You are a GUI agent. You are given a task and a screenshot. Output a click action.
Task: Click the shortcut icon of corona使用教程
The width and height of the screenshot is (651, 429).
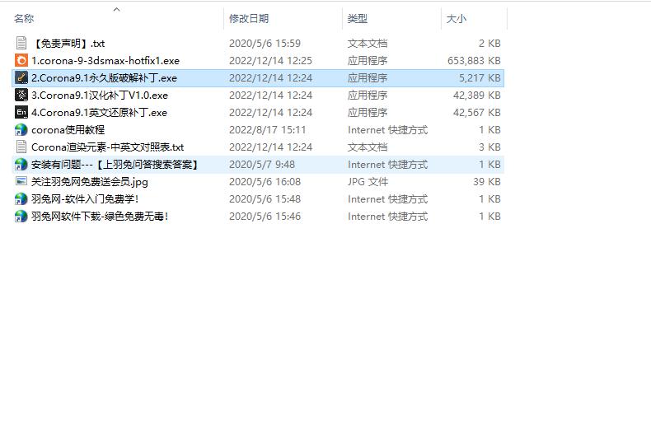(21, 129)
